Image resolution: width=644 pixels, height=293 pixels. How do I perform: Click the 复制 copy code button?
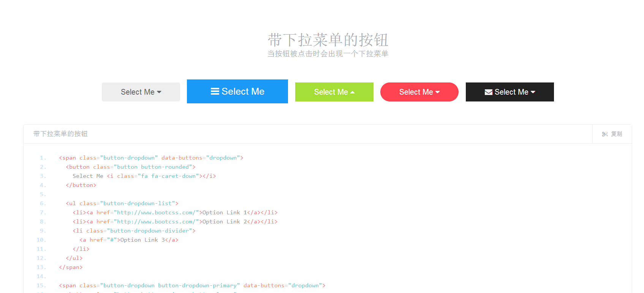pos(612,134)
